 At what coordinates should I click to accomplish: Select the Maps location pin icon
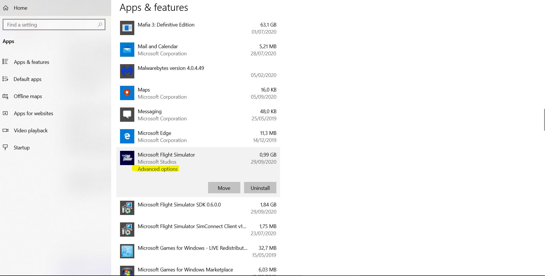[x=127, y=93]
